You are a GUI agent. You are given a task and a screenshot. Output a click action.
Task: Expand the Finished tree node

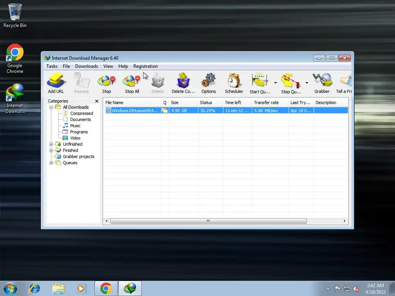tap(51, 151)
